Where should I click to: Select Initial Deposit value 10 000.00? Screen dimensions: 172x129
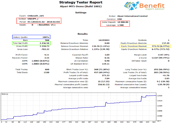[x=123, y=22]
